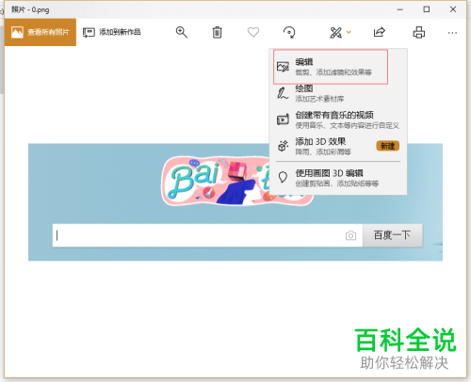Click the 新建 badge next to 3D effects
The height and width of the screenshot is (382, 471).
tap(388, 146)
